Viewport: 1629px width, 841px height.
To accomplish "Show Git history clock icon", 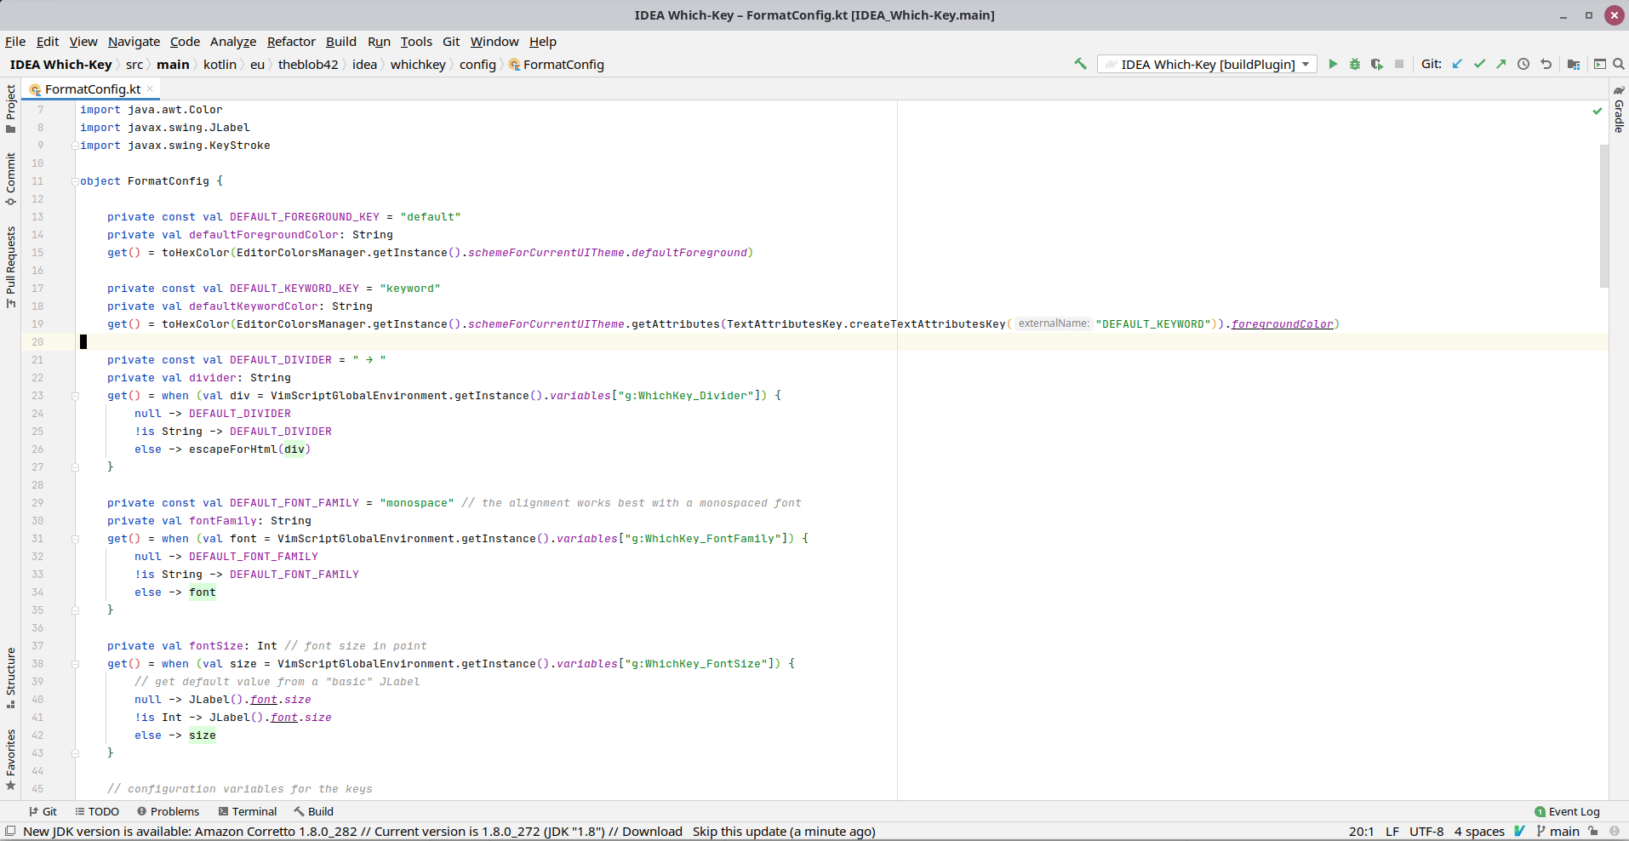I will pyautogui.click(x=1523, y=64).
